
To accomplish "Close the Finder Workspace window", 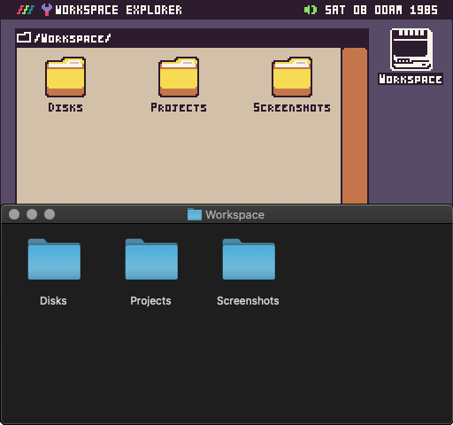I will [14, 214].
